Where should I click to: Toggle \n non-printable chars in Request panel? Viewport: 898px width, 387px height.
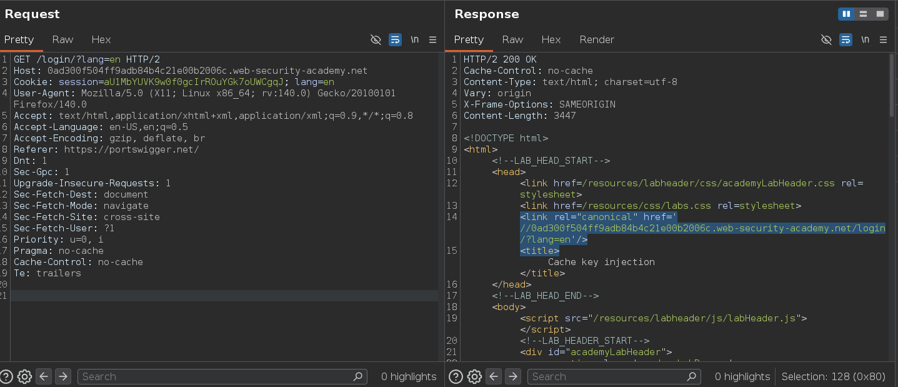point(414,39)
